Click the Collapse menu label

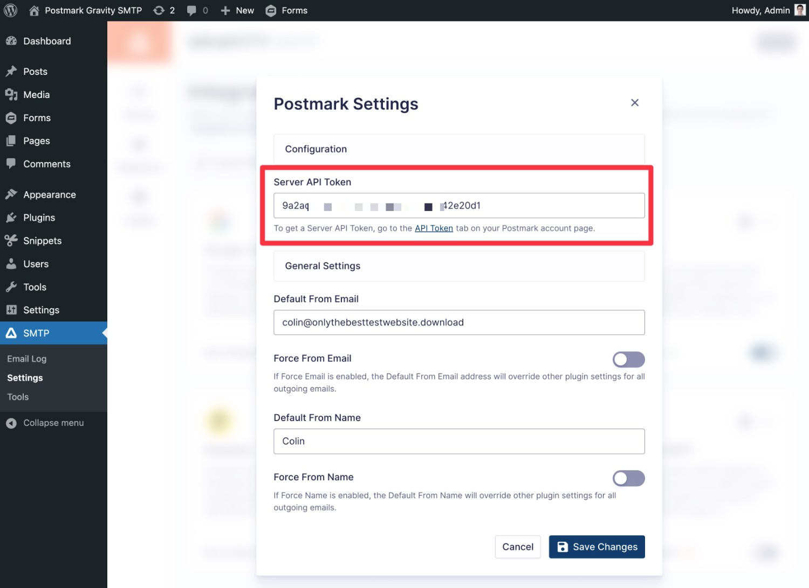53,423
